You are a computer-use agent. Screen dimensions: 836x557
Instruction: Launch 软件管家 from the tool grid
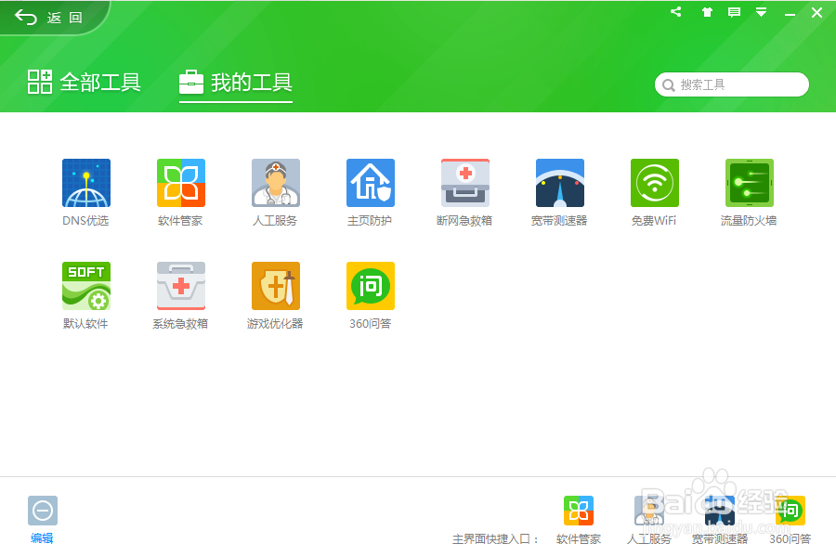(x=181, y=183)
